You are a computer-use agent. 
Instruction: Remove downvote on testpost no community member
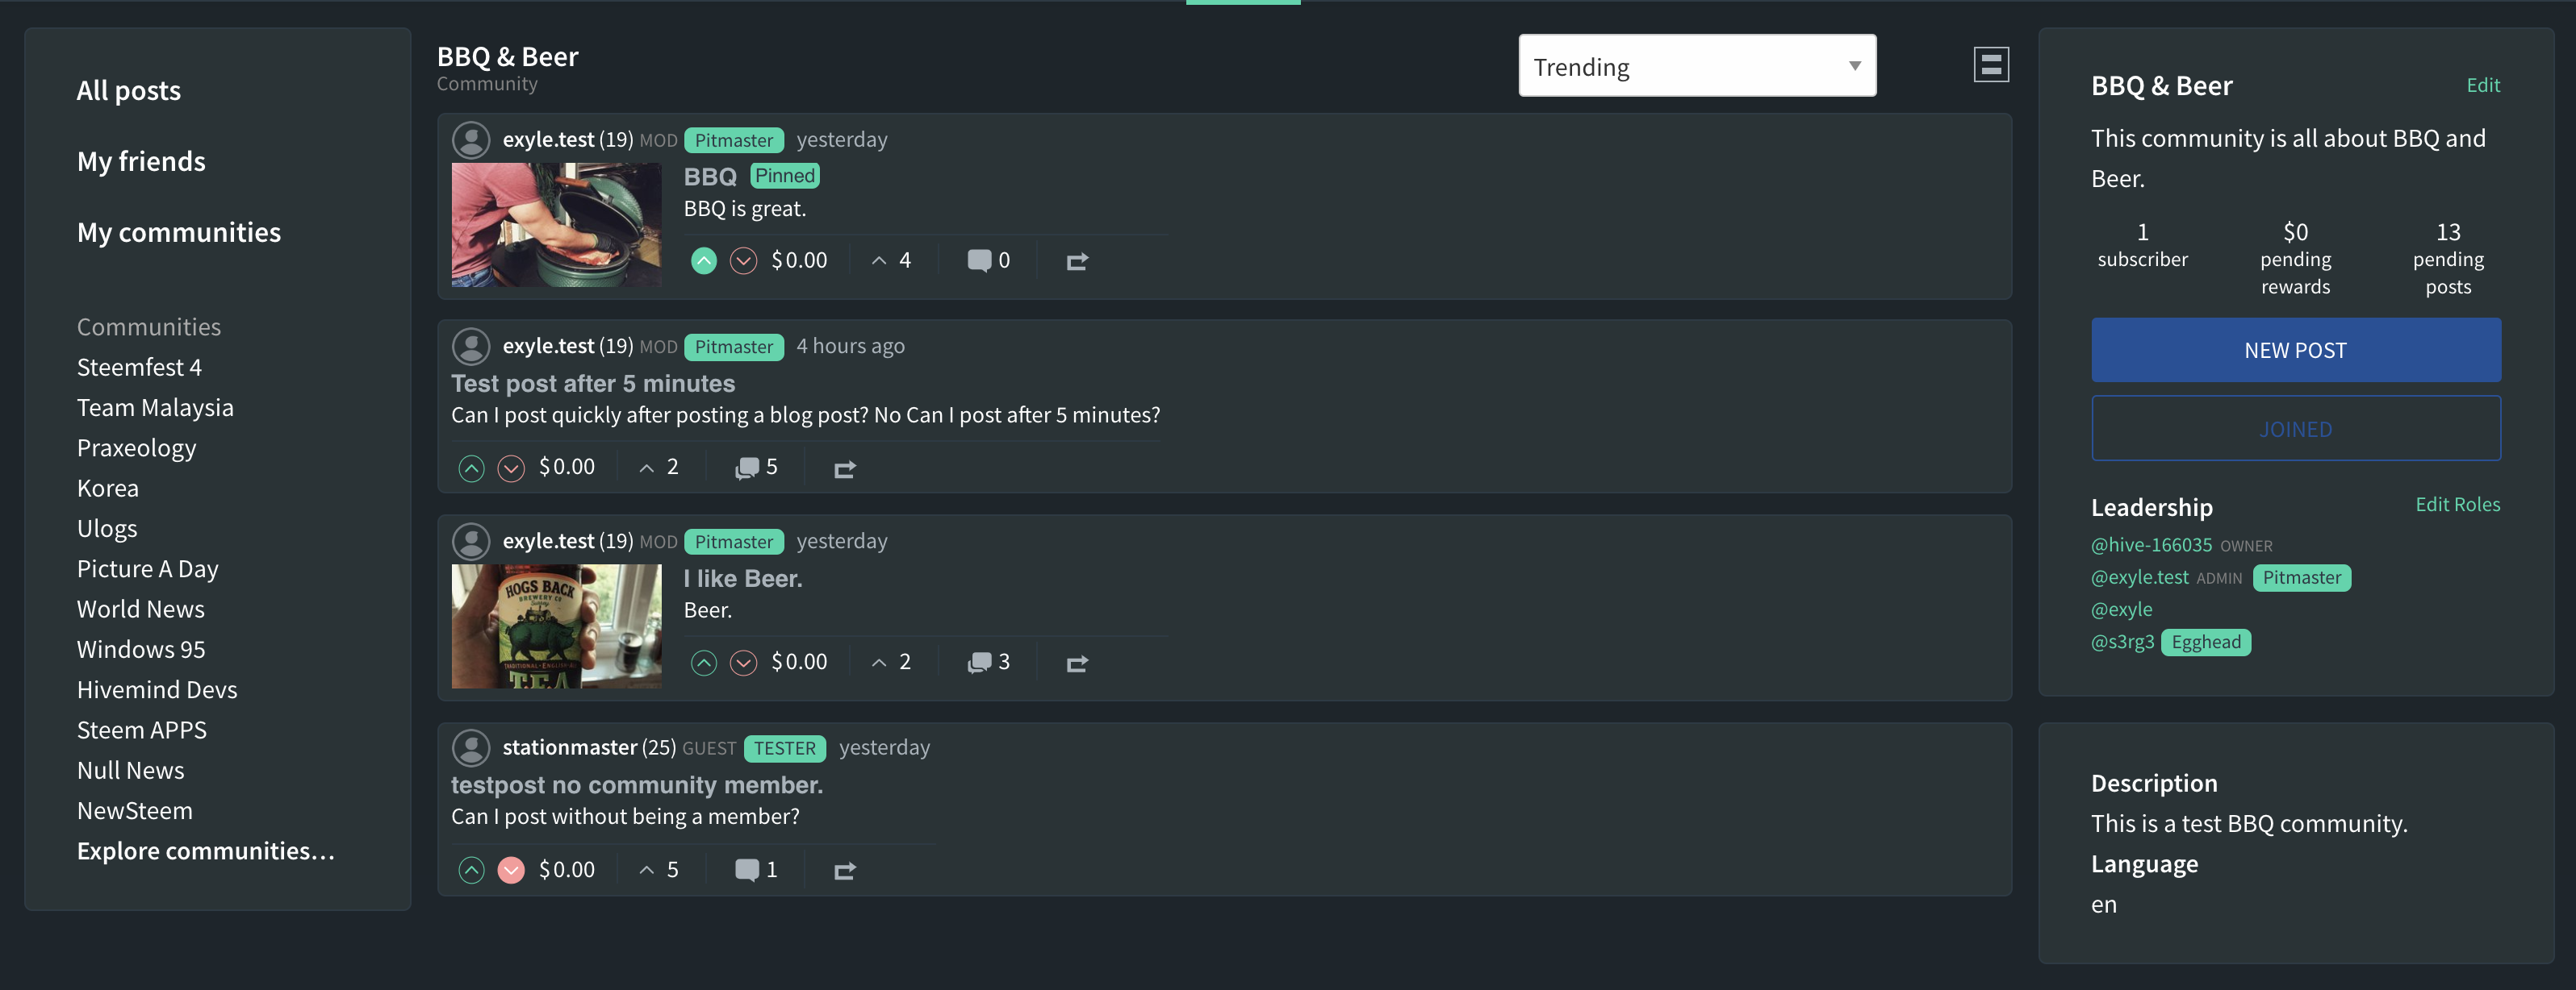pyautogui.click(x=511, y=870)
